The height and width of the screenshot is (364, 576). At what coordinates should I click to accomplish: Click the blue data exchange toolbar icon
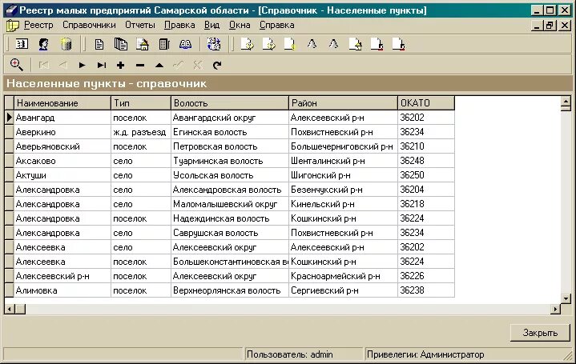[214, 44]
